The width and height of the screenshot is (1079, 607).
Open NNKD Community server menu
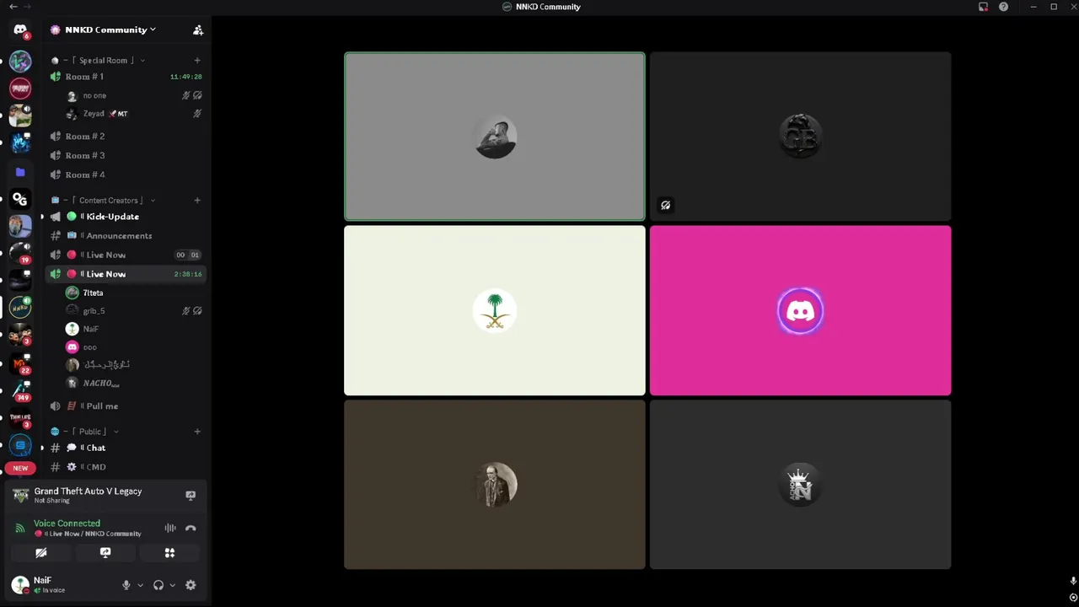(110, 30)
